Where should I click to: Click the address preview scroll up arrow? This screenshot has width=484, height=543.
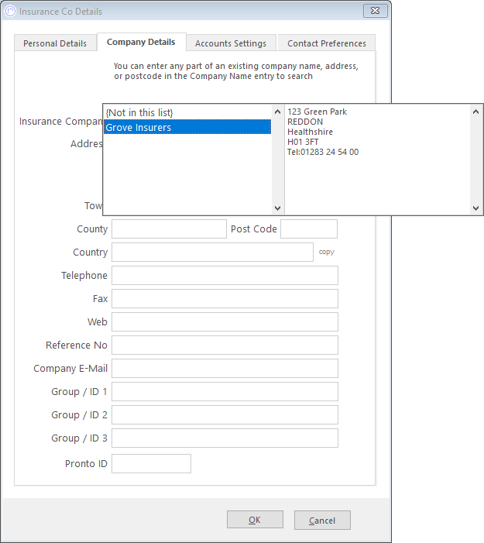pos(475,112)
